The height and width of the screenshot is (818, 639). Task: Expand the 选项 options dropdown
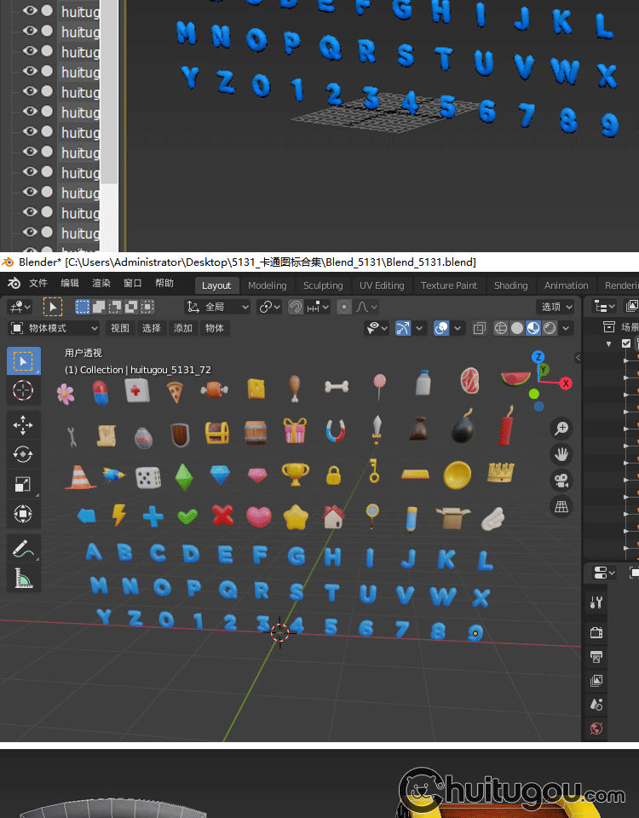point(556,307)
